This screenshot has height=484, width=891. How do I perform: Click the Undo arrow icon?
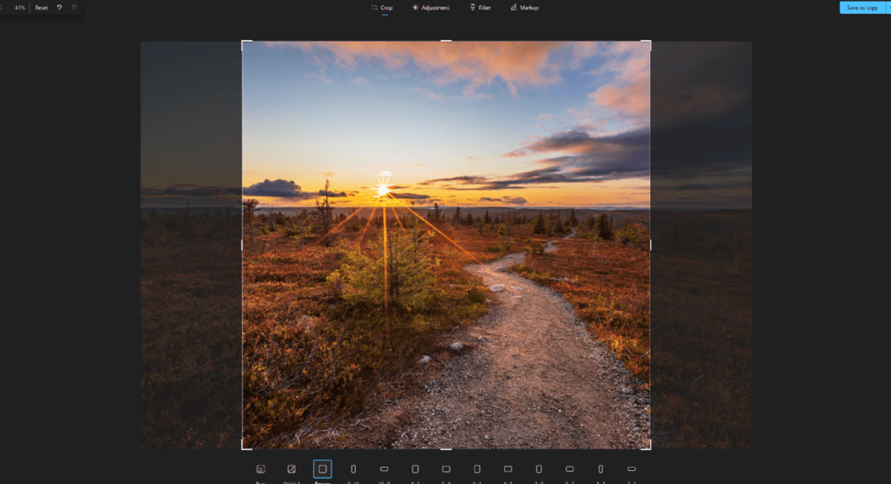[x=59, y=7]
